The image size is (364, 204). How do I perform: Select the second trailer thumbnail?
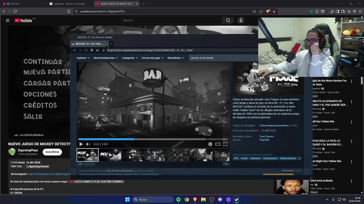coord(110,155)
